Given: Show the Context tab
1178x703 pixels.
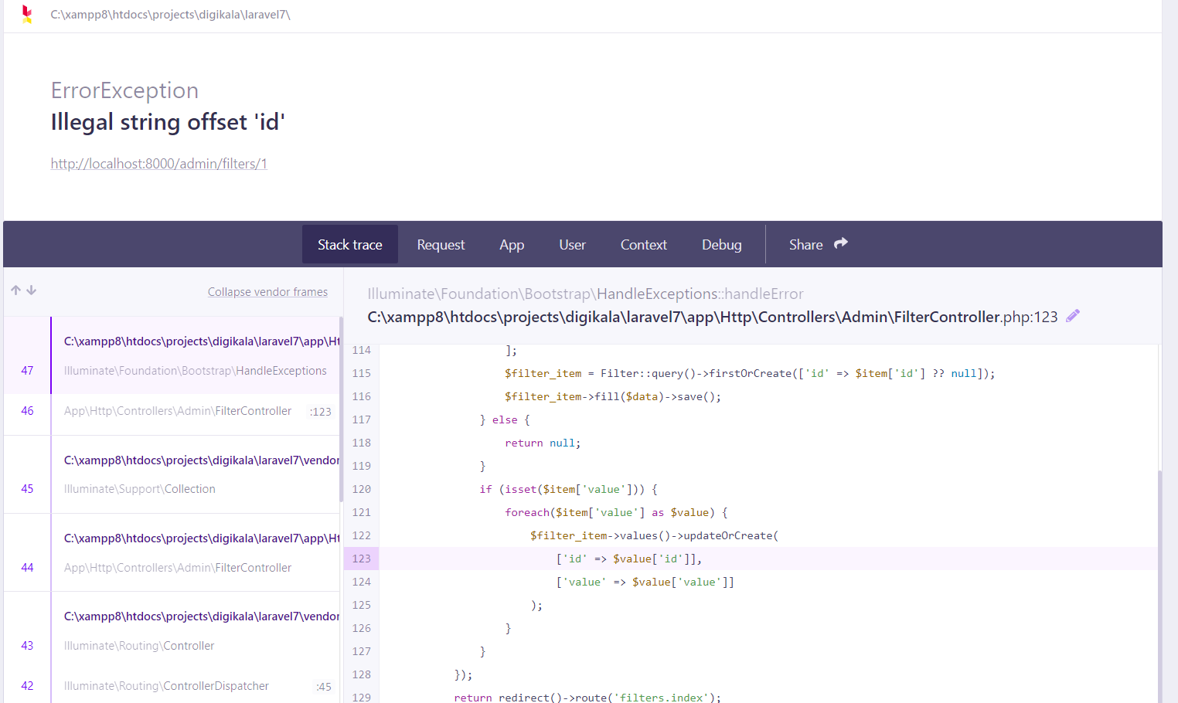Looking at the screenshot, I should click(x=644, y=244).
